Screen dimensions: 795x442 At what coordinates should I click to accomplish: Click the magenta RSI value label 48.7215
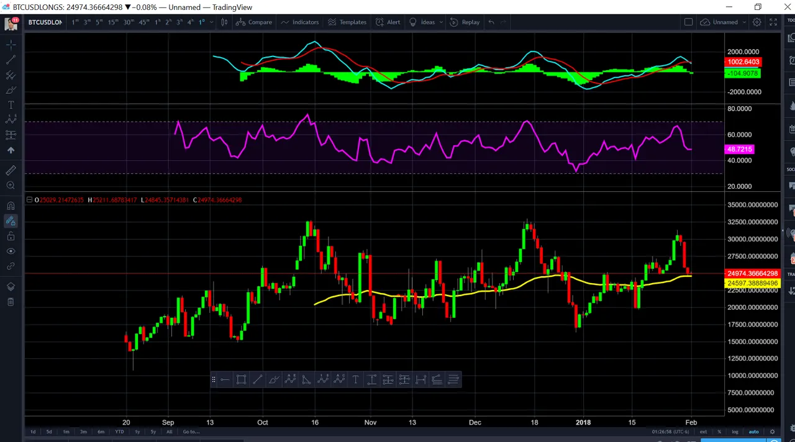[739, 150]
